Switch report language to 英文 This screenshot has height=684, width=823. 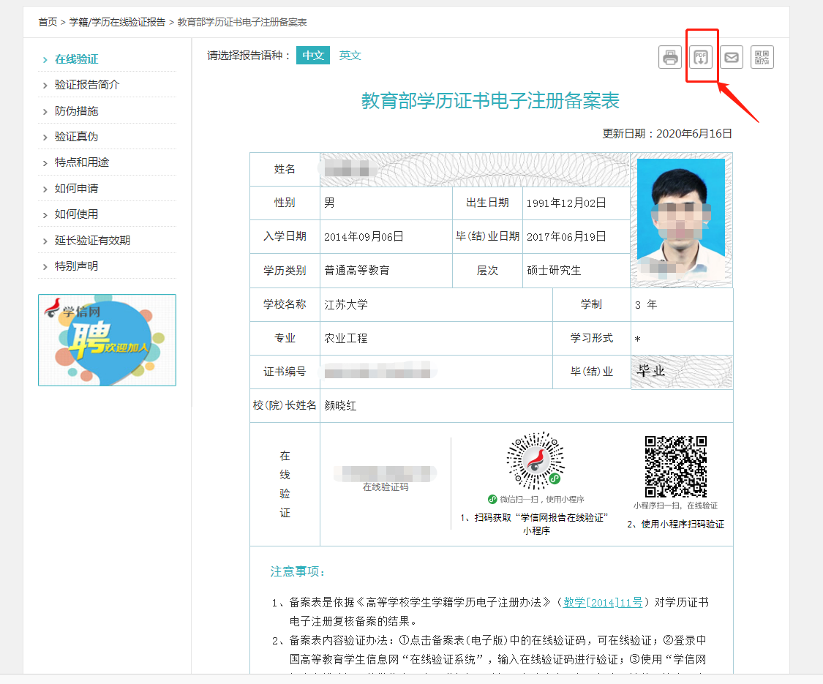click(x=350, y=55)
